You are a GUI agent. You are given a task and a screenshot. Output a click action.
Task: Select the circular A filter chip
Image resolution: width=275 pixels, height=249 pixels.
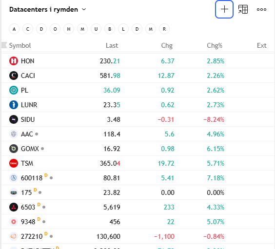coord(14,29)
